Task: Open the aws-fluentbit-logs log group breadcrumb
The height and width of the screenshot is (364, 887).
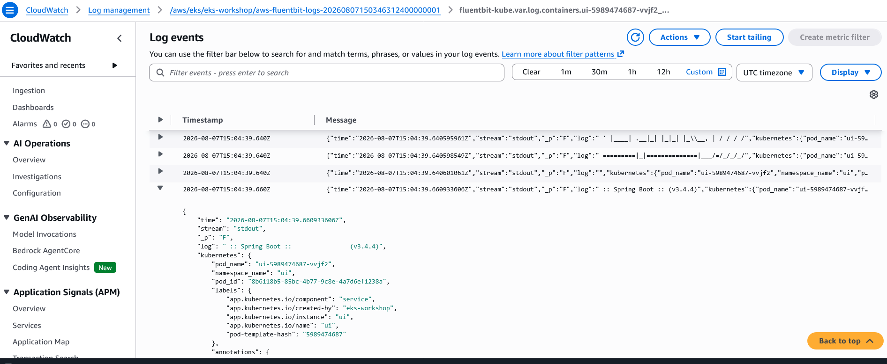Action: (x=305, y=10)
